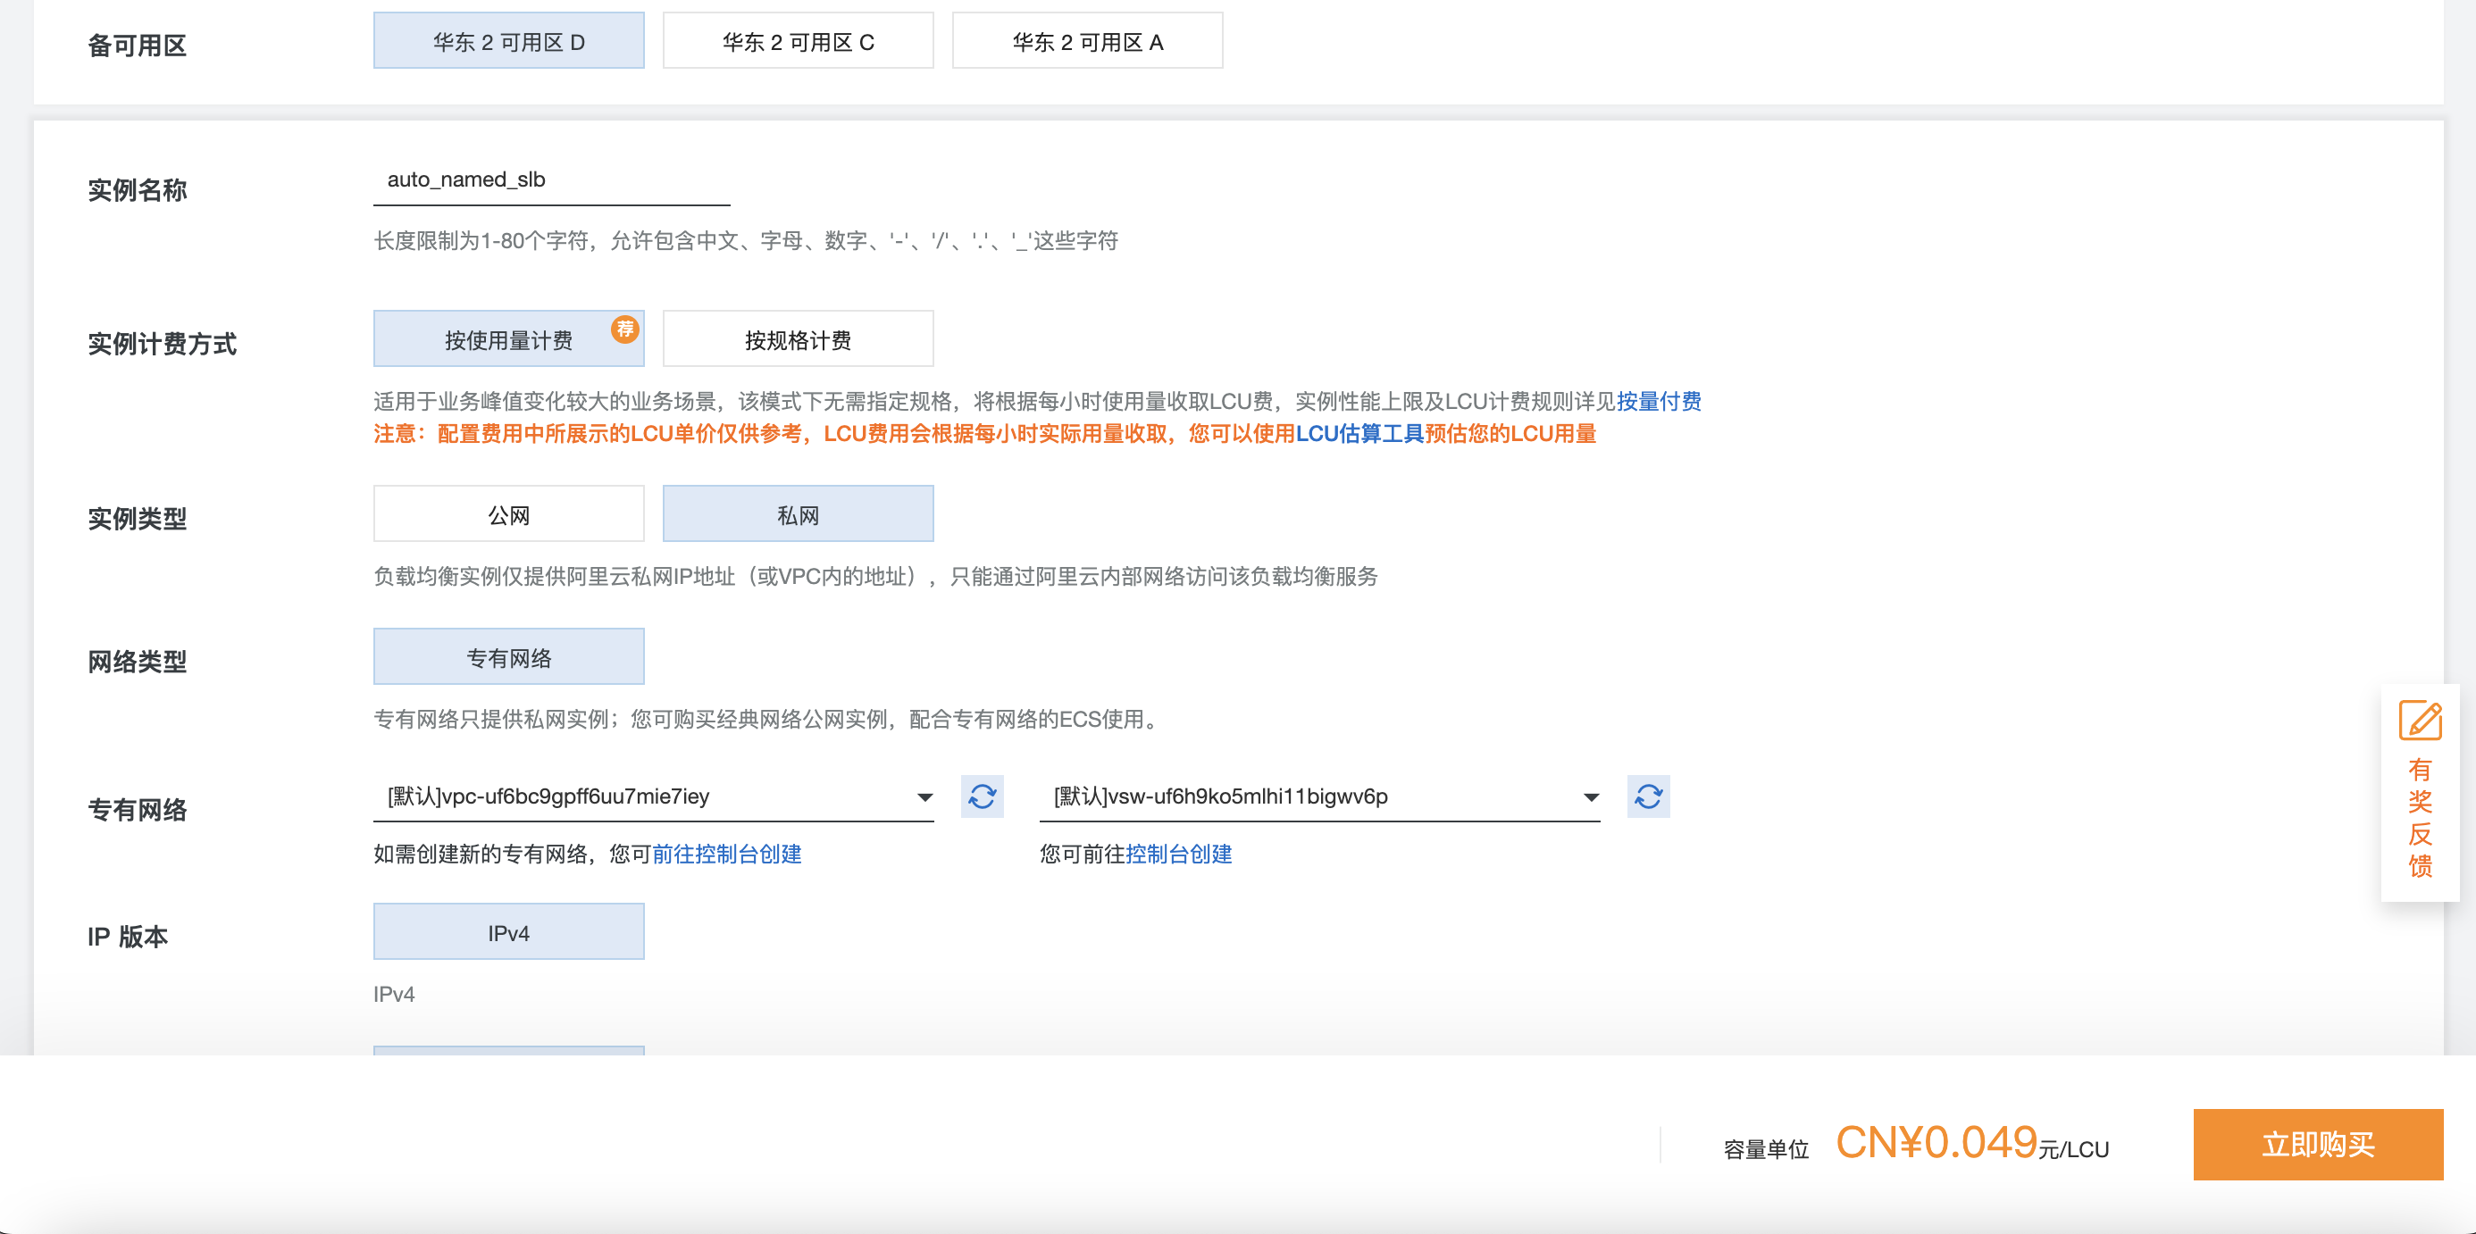Viewport: 2476px width, 1234px height.
Task: Open the VPC dropdown vpc-uf6bc9gpff6uu7mie7iey
Action: tap(654, 796)
